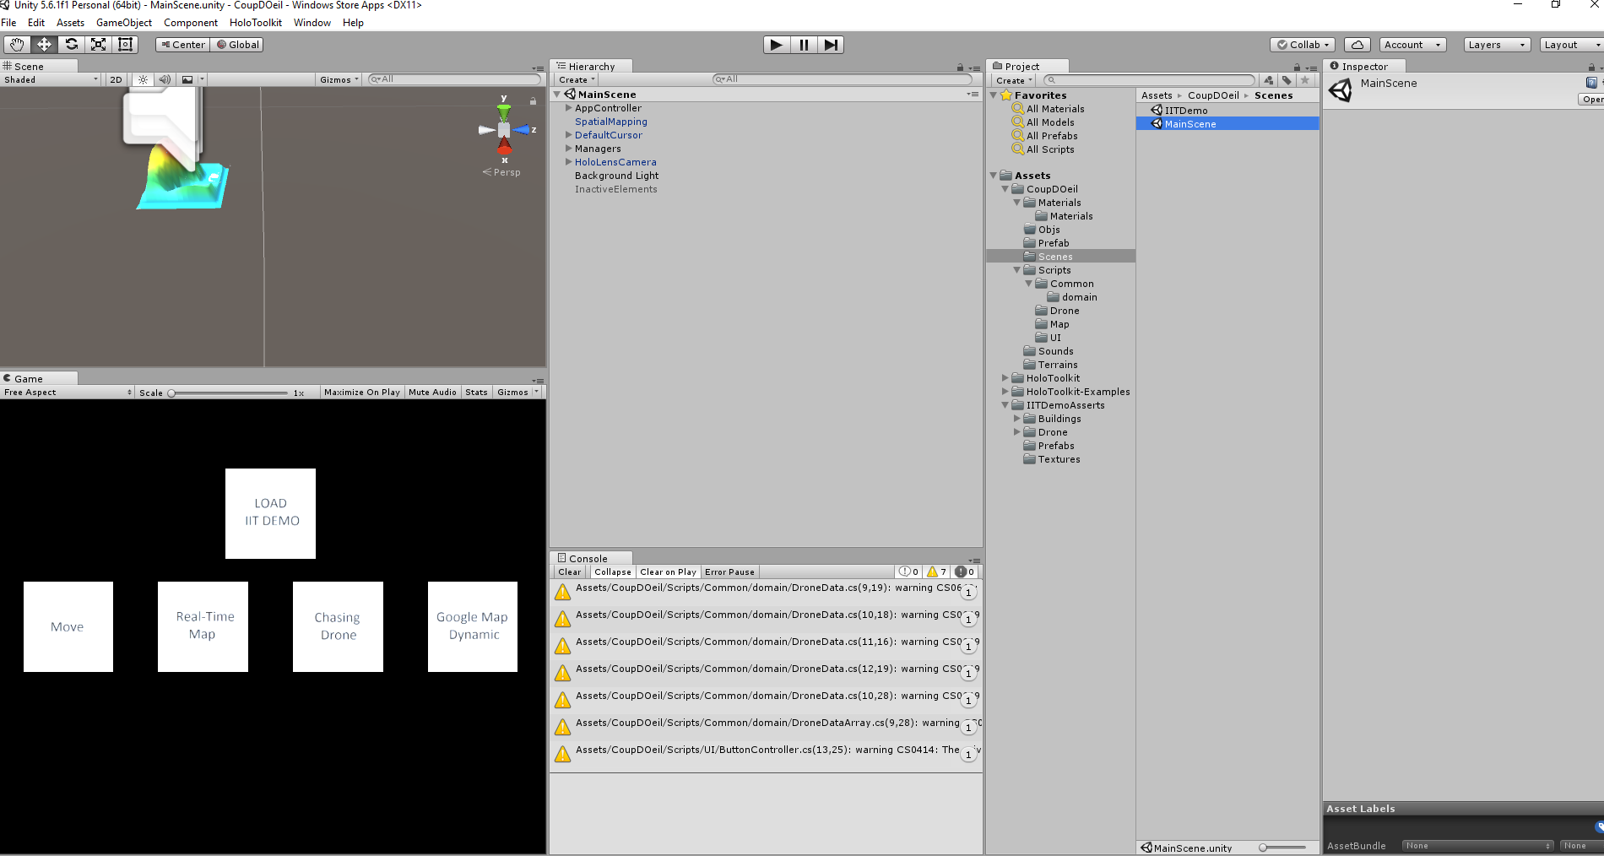Screen dimensions: 1604x856
Task: Toggle scene audio icon
Action: point(165,79)
